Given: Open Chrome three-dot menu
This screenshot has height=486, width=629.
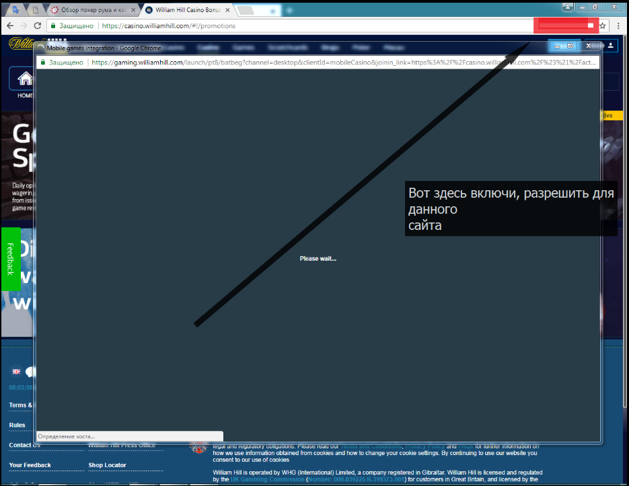Looking at the screenshot, I should [x=618, y=26].
